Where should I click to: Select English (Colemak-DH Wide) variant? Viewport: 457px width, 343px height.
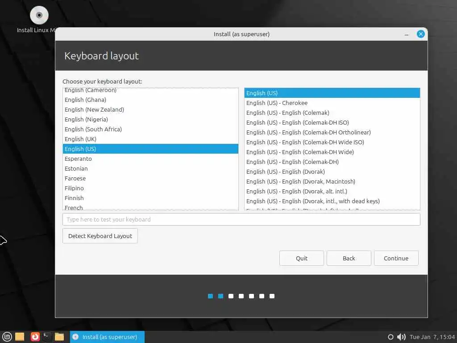point(332,152)
